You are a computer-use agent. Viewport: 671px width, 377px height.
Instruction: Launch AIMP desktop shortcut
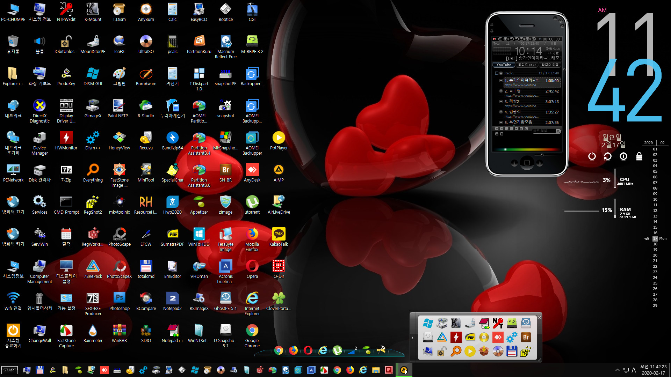(x=279, y=173)
